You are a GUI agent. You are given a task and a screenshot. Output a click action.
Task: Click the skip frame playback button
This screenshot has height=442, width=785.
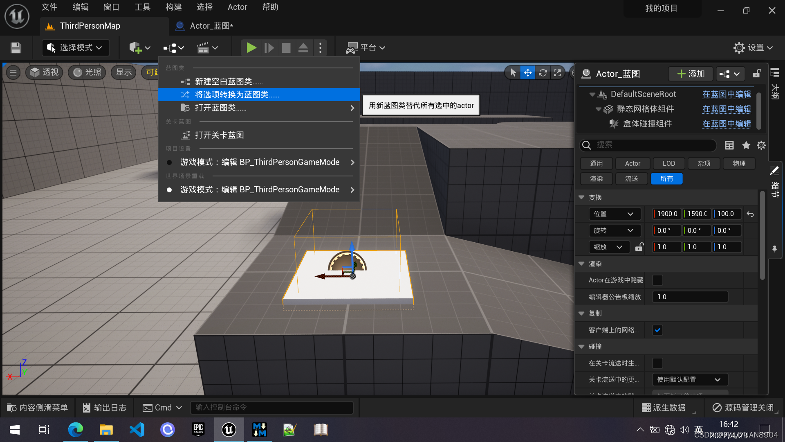[269, 48]
